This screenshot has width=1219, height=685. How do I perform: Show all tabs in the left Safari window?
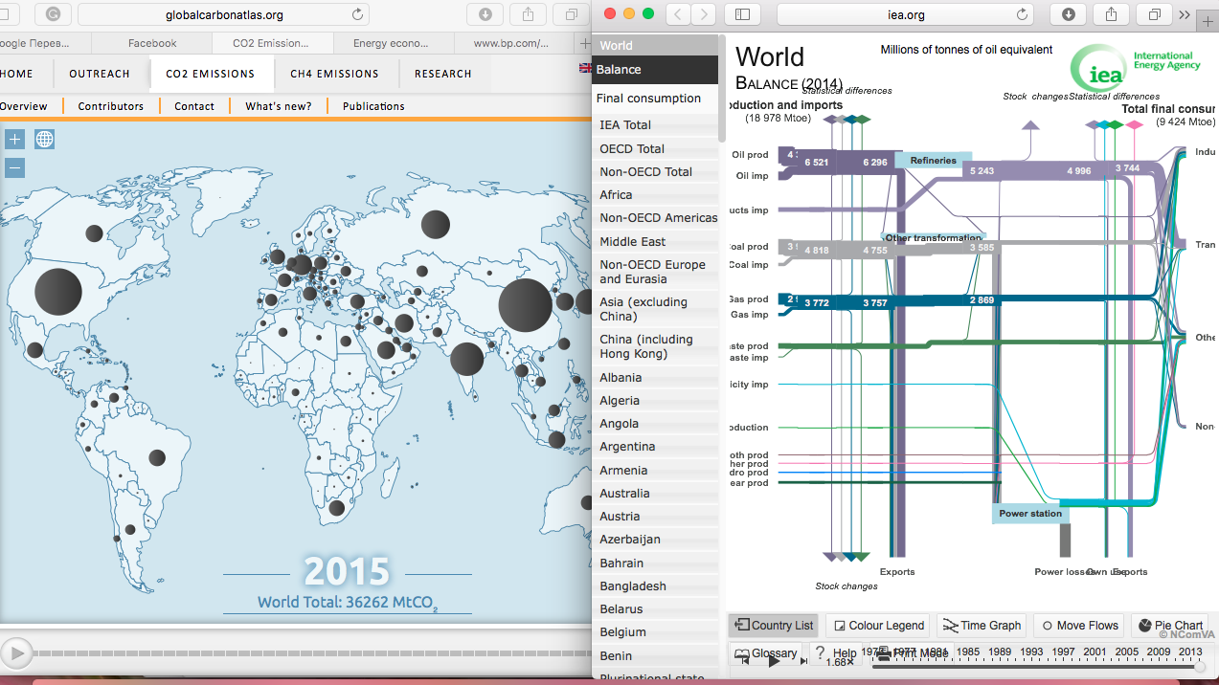coord(571,14)
